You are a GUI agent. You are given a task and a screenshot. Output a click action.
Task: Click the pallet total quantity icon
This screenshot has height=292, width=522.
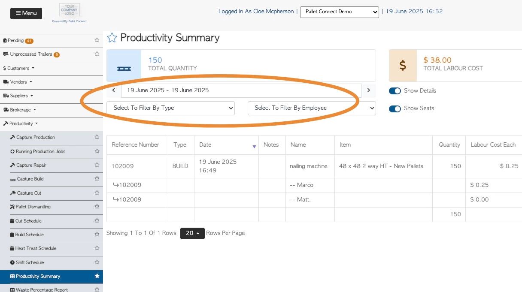124,68
